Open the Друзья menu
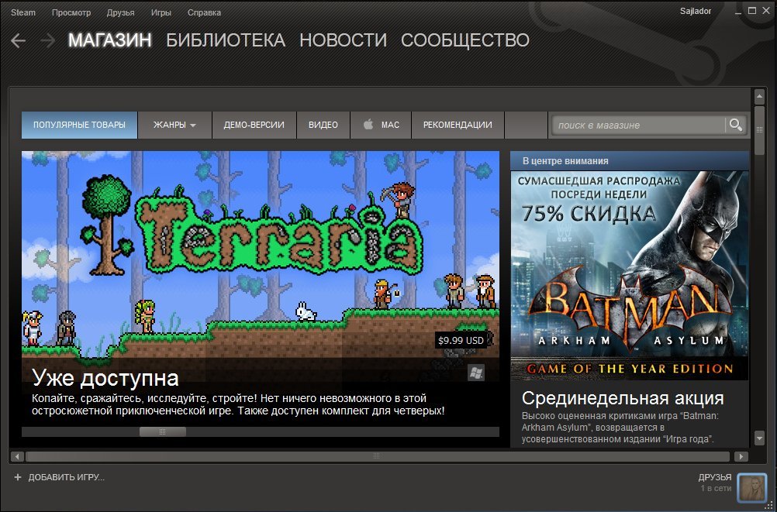 [x=120, y=12]
